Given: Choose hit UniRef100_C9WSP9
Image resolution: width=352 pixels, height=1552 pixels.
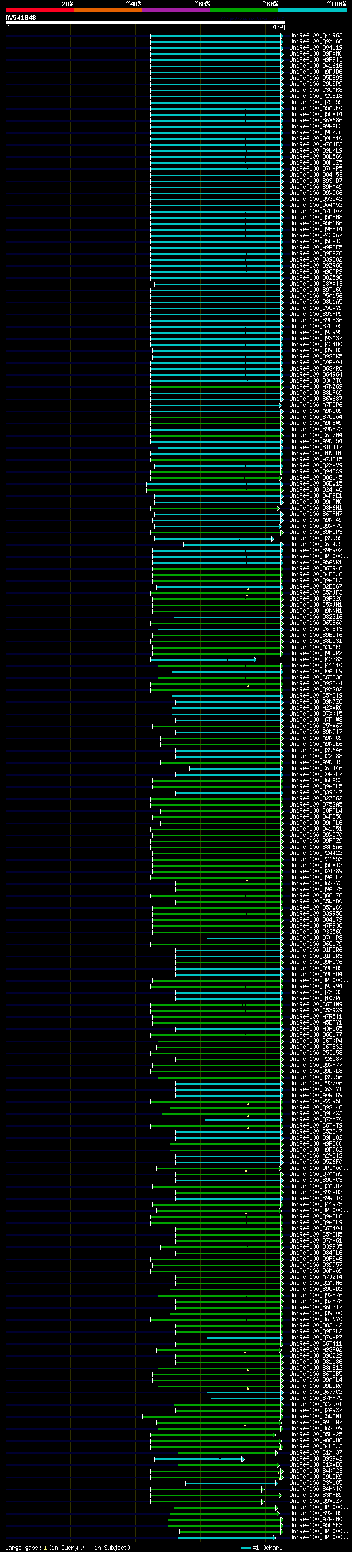Looking at the screenshot, I should [x=316, y=84].
